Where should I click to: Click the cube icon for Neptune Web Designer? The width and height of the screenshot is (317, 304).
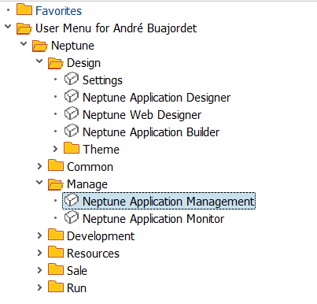pyautogui.click(x=72, y=113)
